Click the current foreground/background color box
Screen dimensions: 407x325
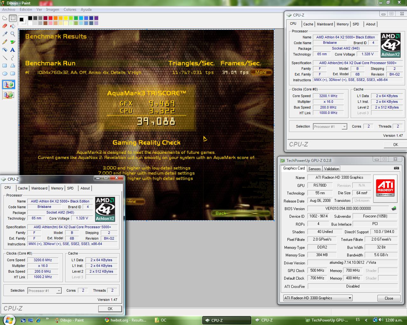tap(22, 20)
